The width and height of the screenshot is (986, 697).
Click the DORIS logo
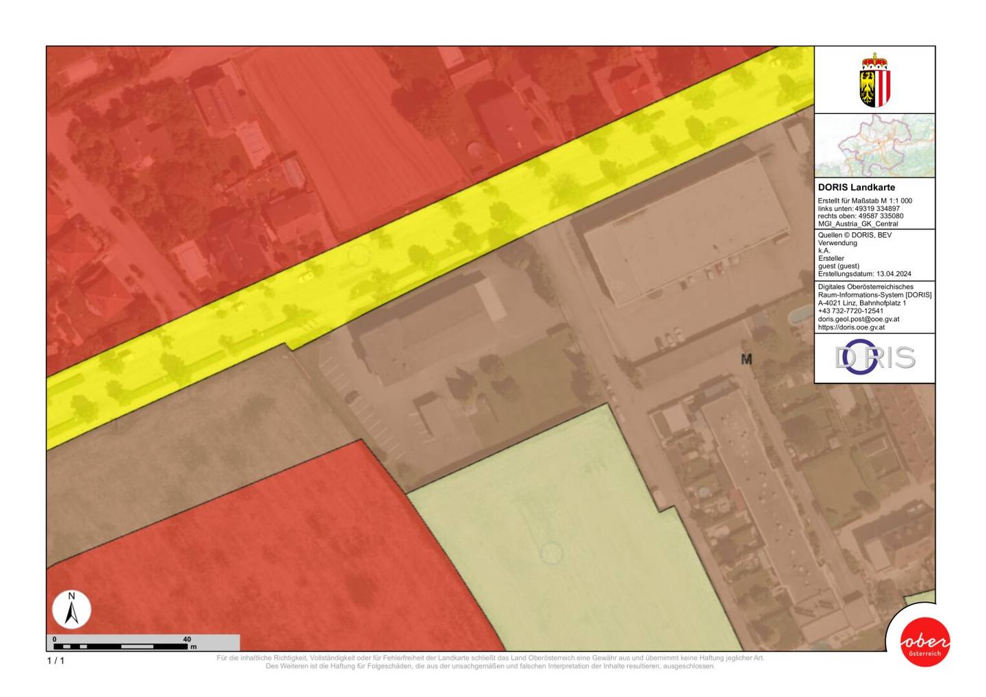[x=874, y=357]
